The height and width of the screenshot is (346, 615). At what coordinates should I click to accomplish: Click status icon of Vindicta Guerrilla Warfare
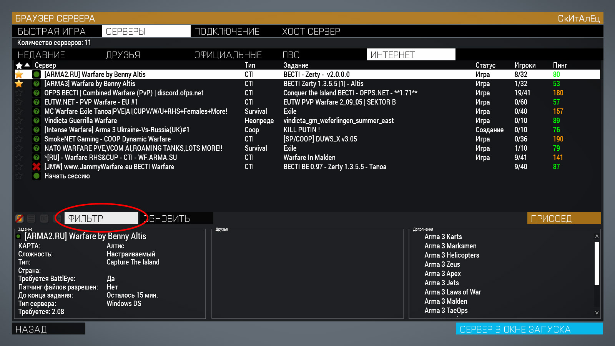coord(37,120)
